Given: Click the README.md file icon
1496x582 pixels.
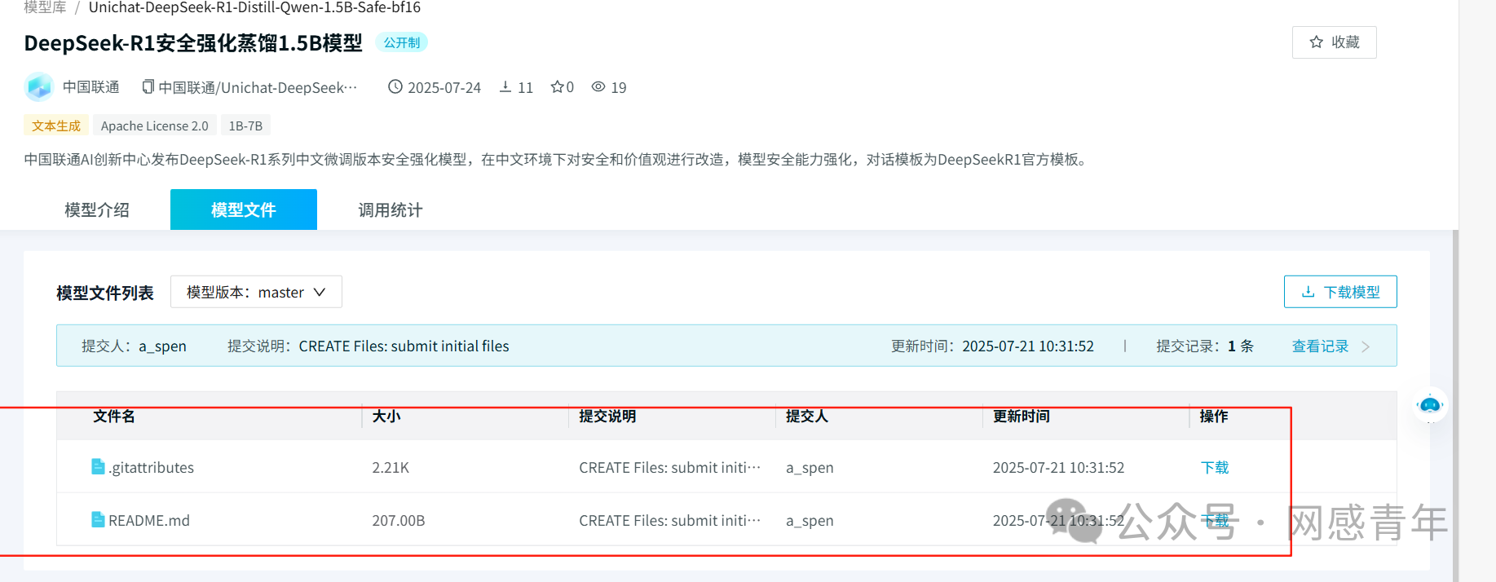Looking at the screenshot, I should click(98, 519).
